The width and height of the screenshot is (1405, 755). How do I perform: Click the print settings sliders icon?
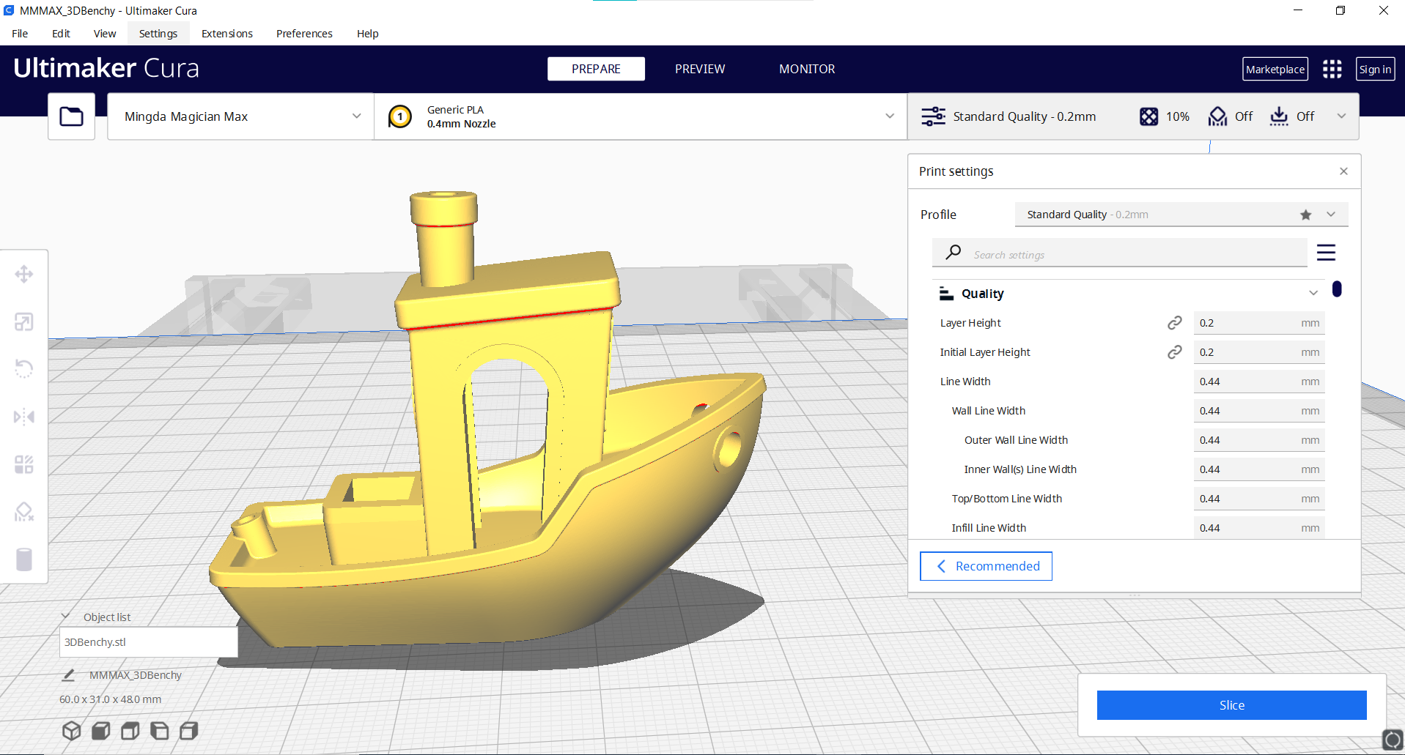point(933,116)
